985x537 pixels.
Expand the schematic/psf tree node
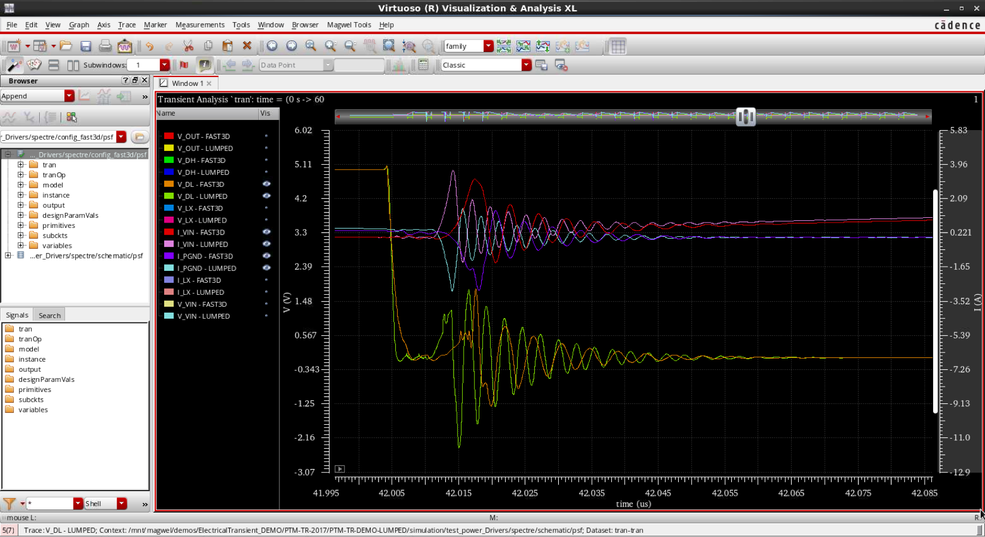pos(8,255)
